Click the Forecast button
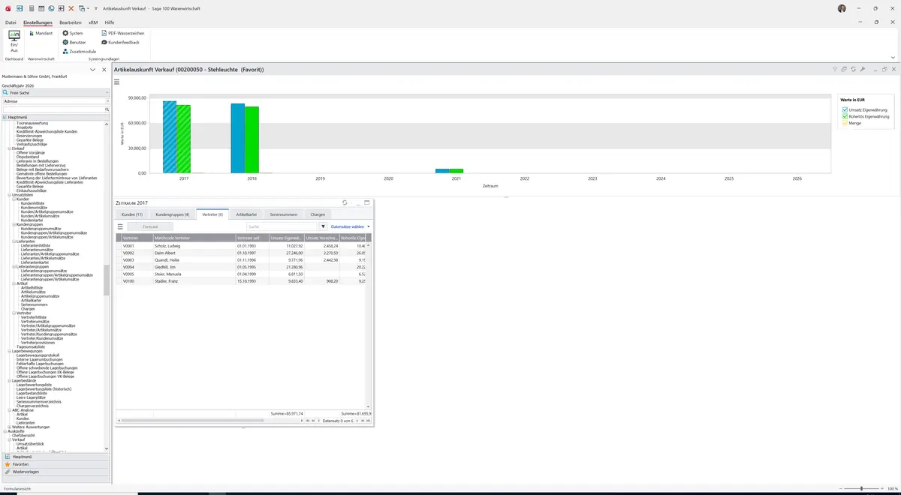The height and width of the screenshot is (495, 901). pyautogui.click(x=150, y=226)
